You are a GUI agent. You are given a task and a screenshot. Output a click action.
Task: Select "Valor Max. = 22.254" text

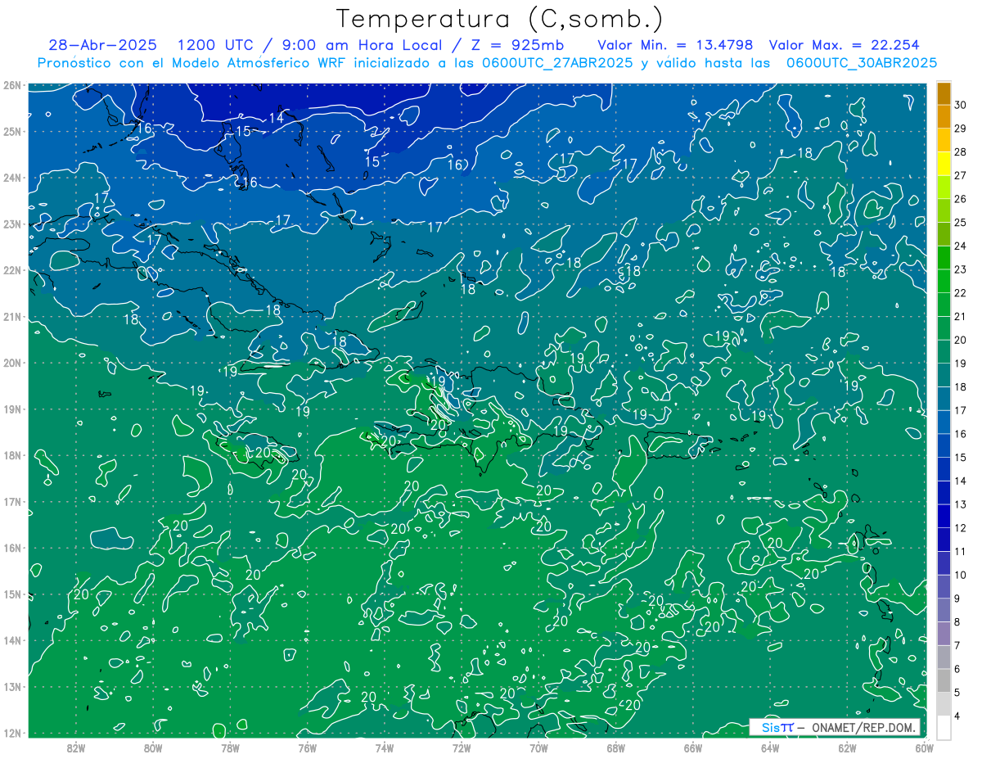click(845, 45)
